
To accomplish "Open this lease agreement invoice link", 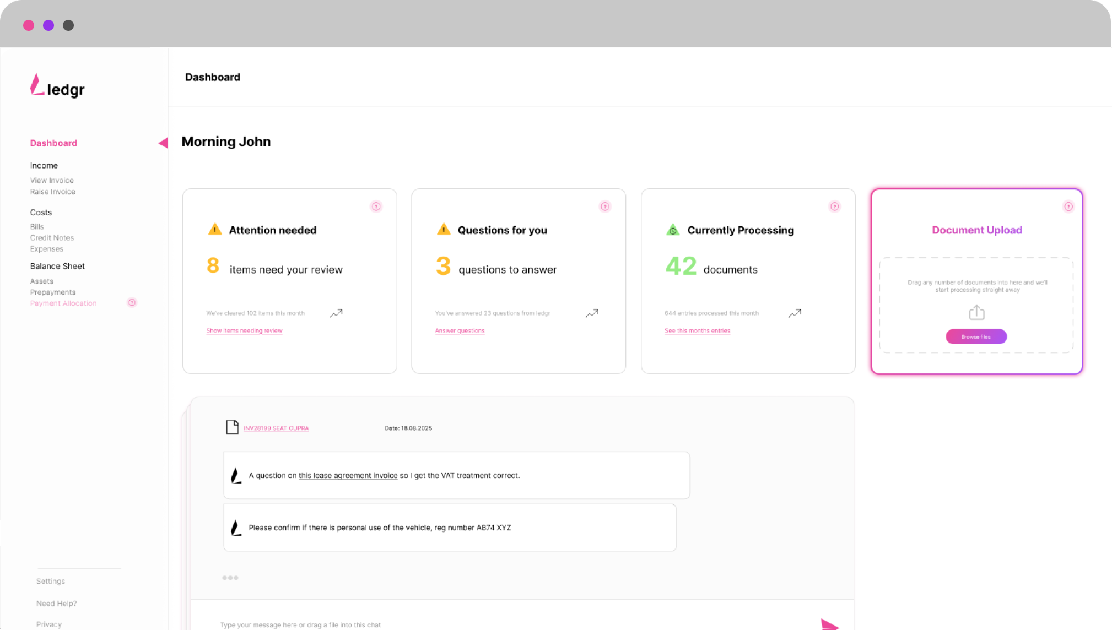I will (x=348, y=475).
